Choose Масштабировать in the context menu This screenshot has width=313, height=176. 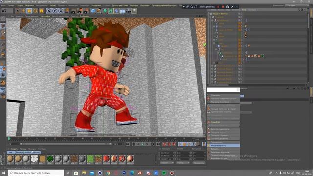[224, 146]
